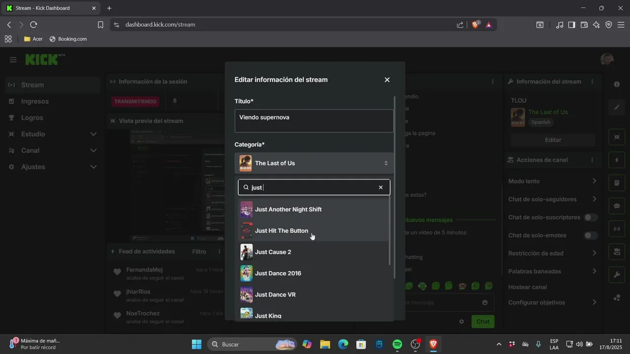
Task: Click the info icon in the right sidebar
Action: click(617, 85)
